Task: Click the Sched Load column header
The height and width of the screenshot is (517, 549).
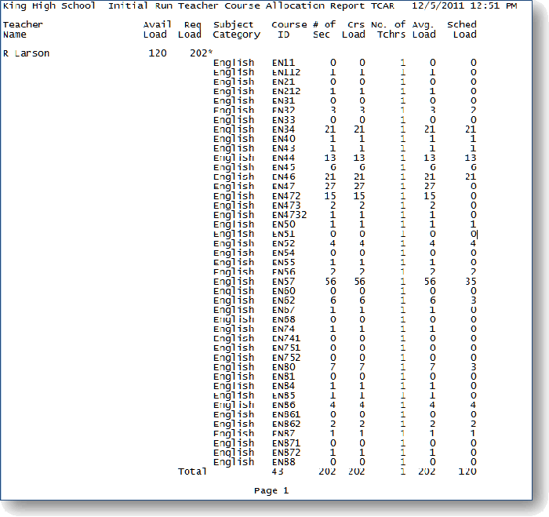Action: point(462,30)
